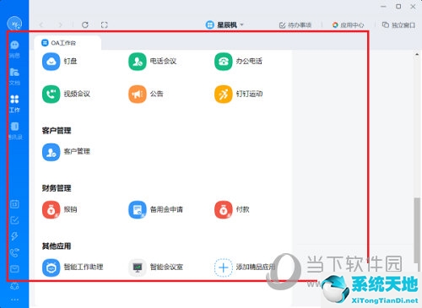
Task: Open the 客户管理 customer management app icon
Action: pyautogui.click(x=51, y=152)
